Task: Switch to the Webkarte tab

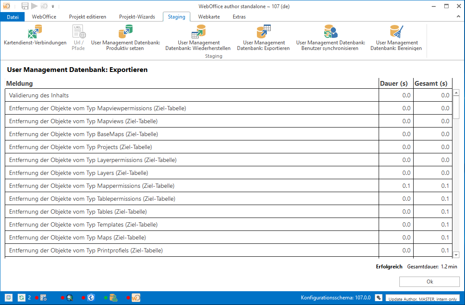Action: tap(209, 17)
